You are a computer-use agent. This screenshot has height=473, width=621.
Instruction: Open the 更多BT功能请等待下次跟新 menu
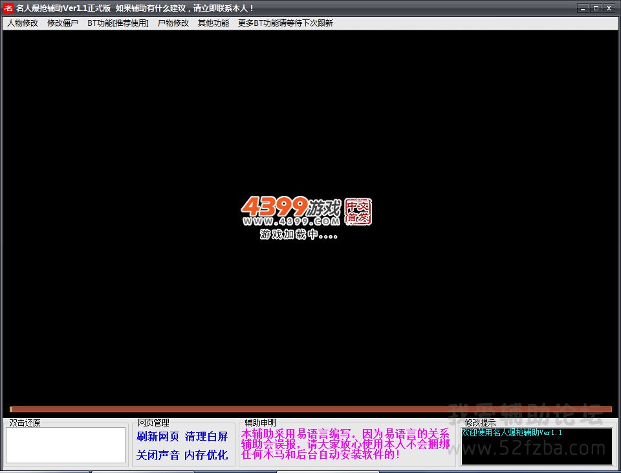pyautogui.click(x=285, y=23)
